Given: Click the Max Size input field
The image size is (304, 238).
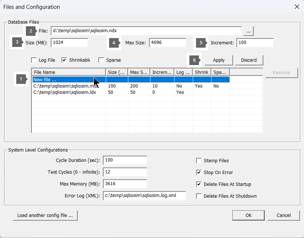Looking at the screenshot, I should pos(168,42).
